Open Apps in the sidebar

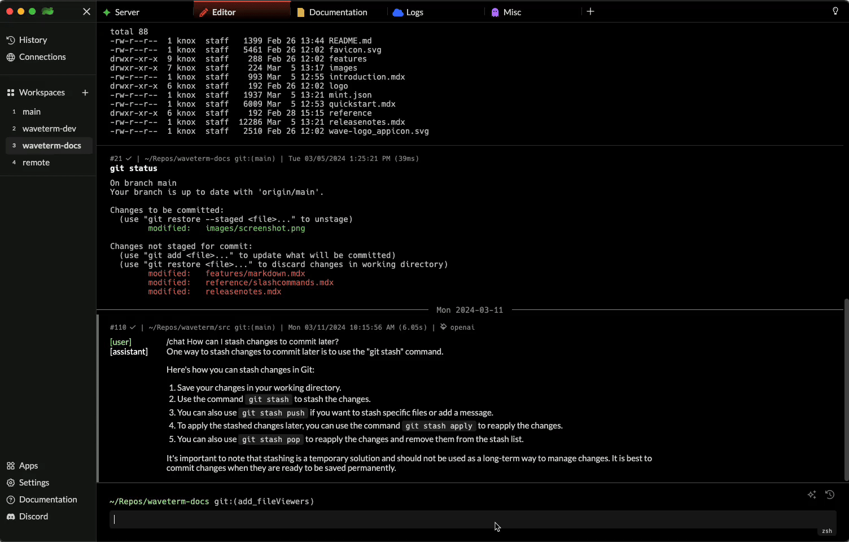coord(28,466)
